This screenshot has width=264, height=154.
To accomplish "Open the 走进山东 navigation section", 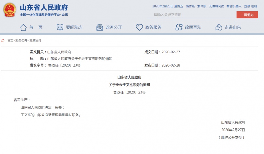I will [232, 27].
